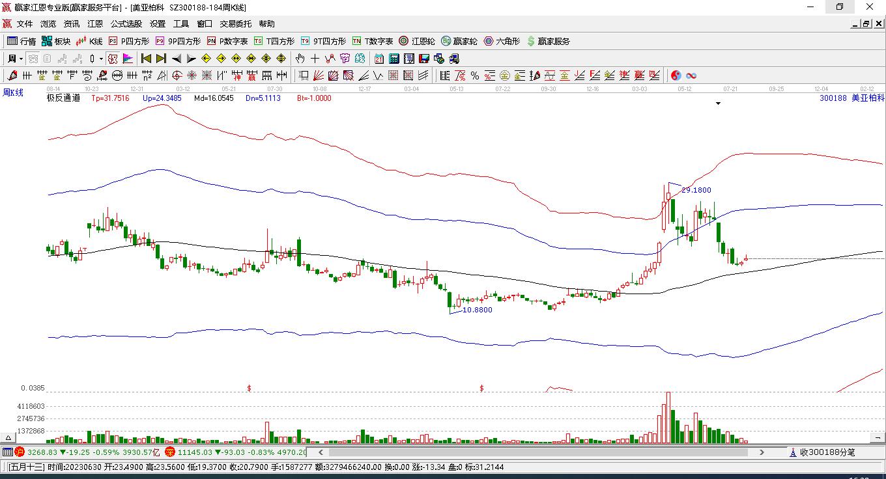Viewport: 886px width, 479px height.
Task: Switch to the K线 chart view
Action: (x=89, y=41)
